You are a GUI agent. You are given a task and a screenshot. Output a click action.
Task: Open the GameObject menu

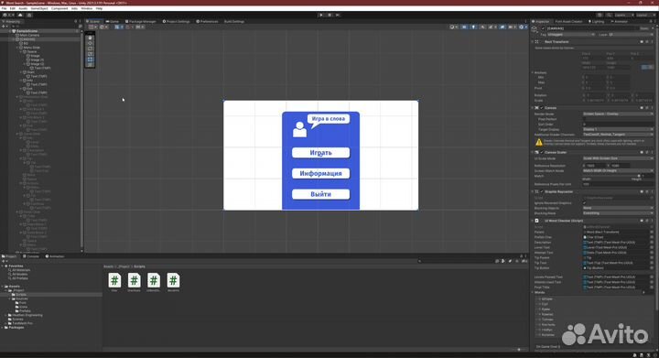coord(39,8)
